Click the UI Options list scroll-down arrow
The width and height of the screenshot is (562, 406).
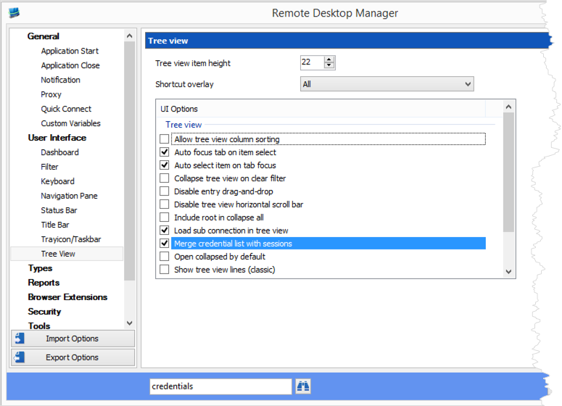(x=508, y=271)
